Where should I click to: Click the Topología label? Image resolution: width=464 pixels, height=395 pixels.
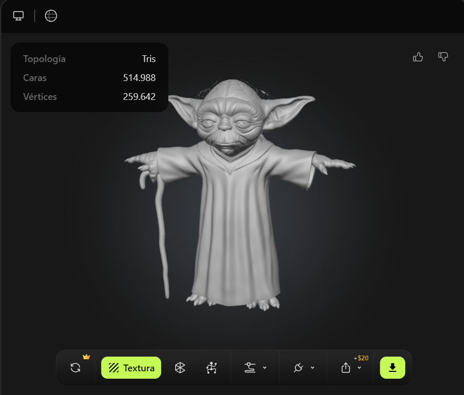pos(44,59)
